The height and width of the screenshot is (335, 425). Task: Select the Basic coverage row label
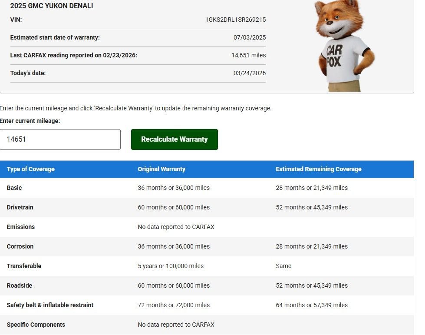(x=14, y=188)
